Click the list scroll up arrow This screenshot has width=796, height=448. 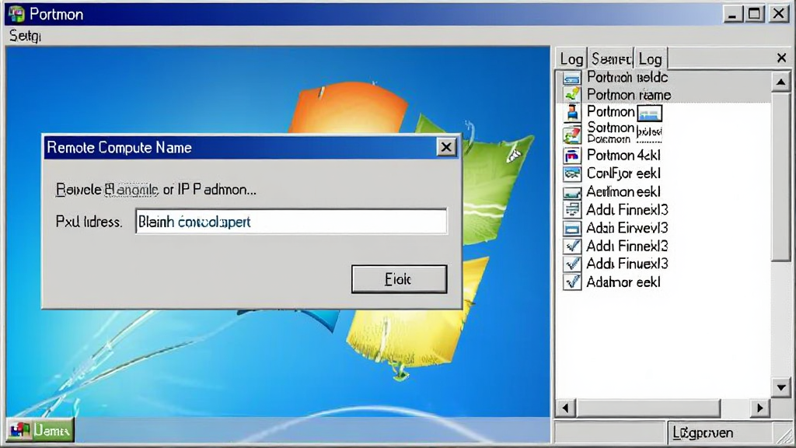(780, 81)
